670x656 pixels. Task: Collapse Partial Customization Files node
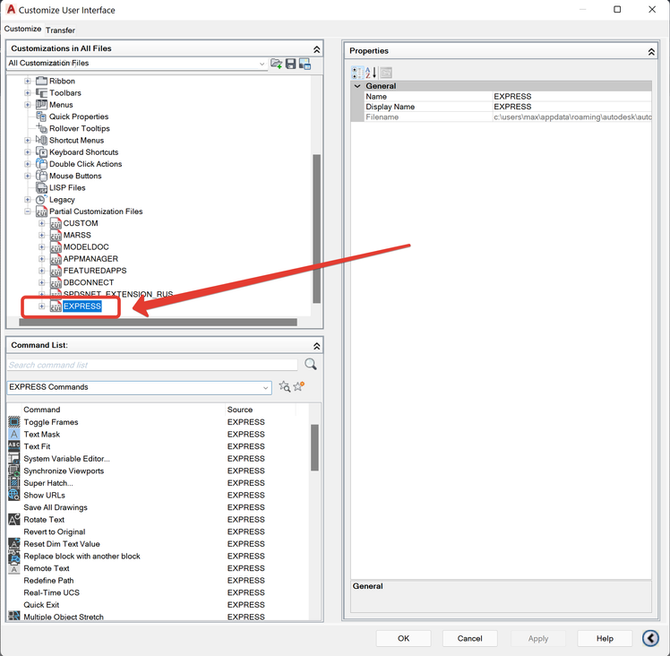pyautogui.click(x=28, y=211)
